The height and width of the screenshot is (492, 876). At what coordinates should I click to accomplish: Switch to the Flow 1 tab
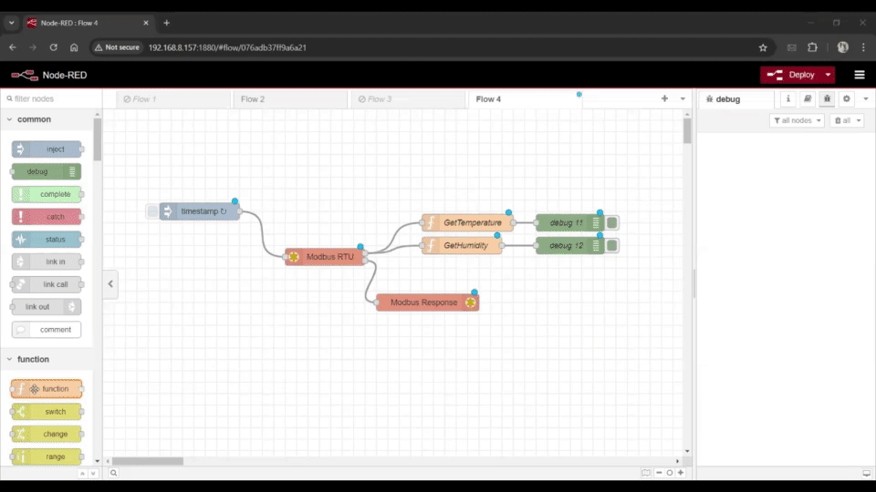pos(173,99)
